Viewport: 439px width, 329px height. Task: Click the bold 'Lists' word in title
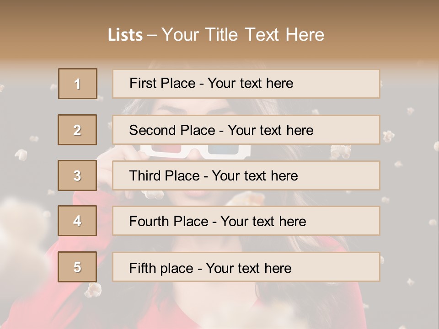125,35
